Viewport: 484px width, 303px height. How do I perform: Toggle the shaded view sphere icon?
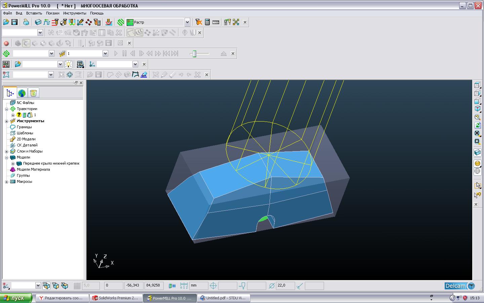pos(477,163)
